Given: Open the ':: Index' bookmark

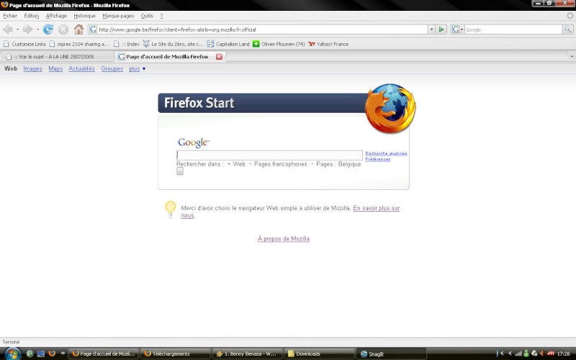Looking at the screenshot, I should click(x=127, y=44).
